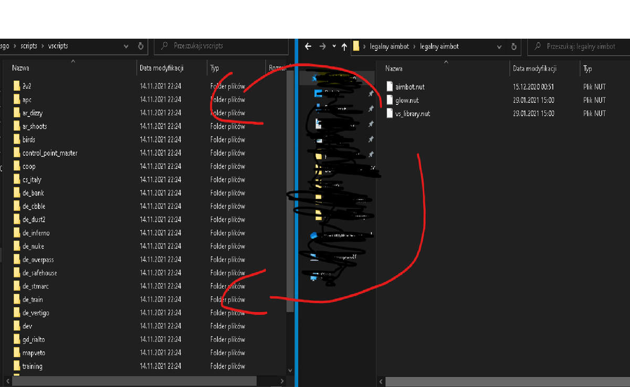Viewport: 630px width, 387px height.
Task: Click the scripts breadcrumb segment
Action: (29, 46)
